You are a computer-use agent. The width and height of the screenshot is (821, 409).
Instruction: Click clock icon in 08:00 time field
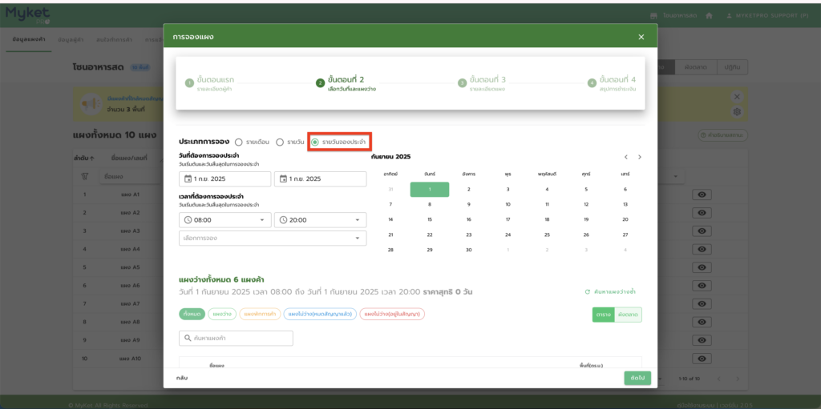pyautogui.click(x=188, y=220)
